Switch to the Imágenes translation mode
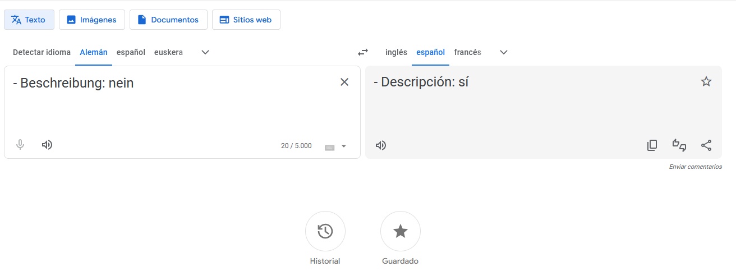The height and width of the screenshot is (271, 736). coord(92,20)
